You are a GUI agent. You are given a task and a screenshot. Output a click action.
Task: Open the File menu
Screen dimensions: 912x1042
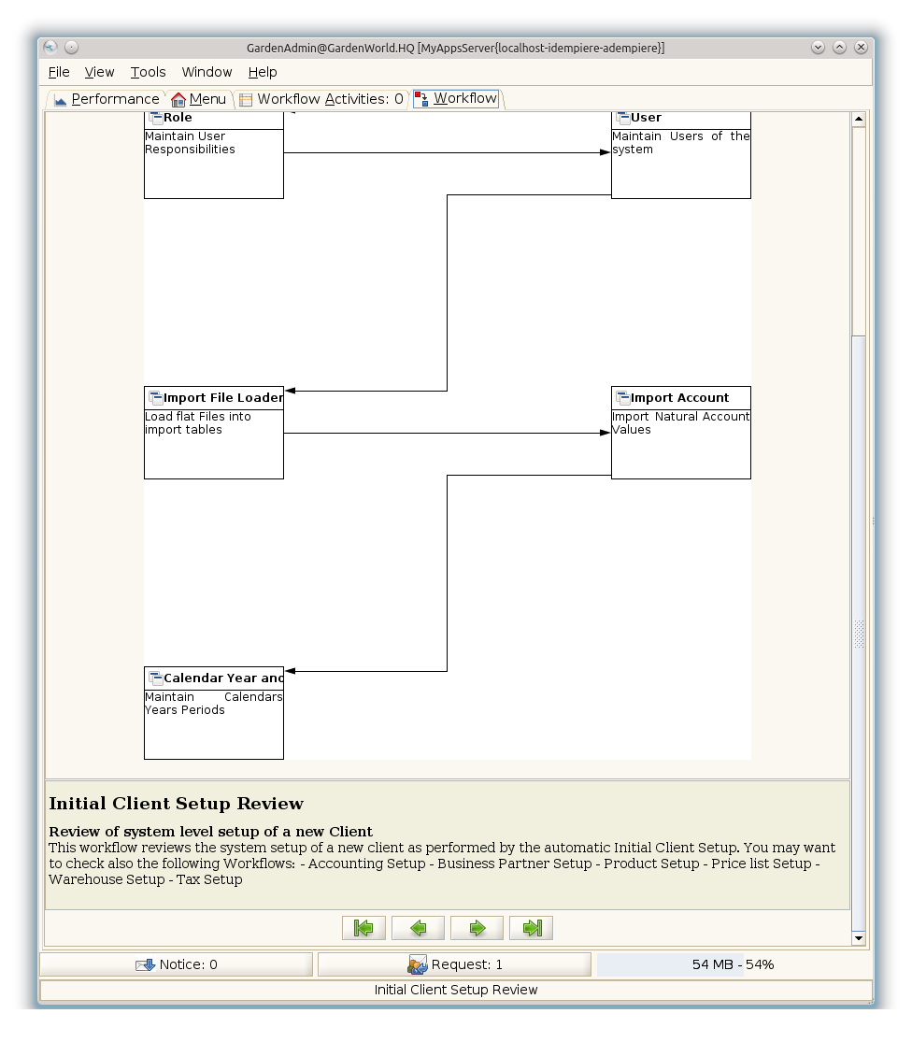(59, 72)
